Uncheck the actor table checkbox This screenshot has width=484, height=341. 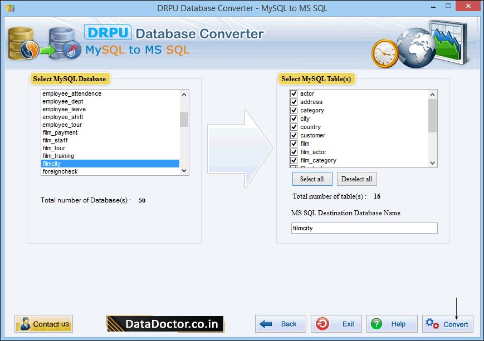[x=293, y=93]
